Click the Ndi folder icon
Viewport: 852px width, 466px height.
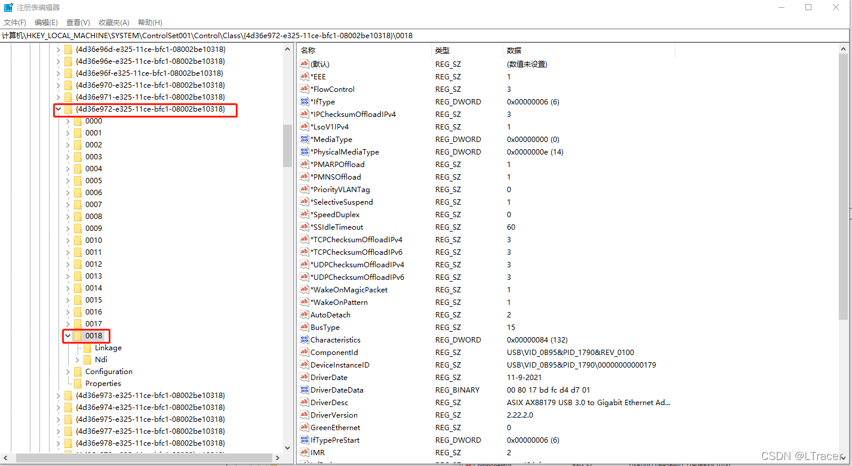coord(87,359)
